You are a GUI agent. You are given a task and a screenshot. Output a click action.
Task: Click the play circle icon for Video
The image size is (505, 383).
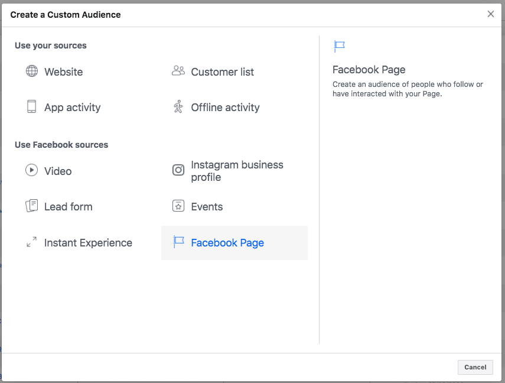coord(31,170)
